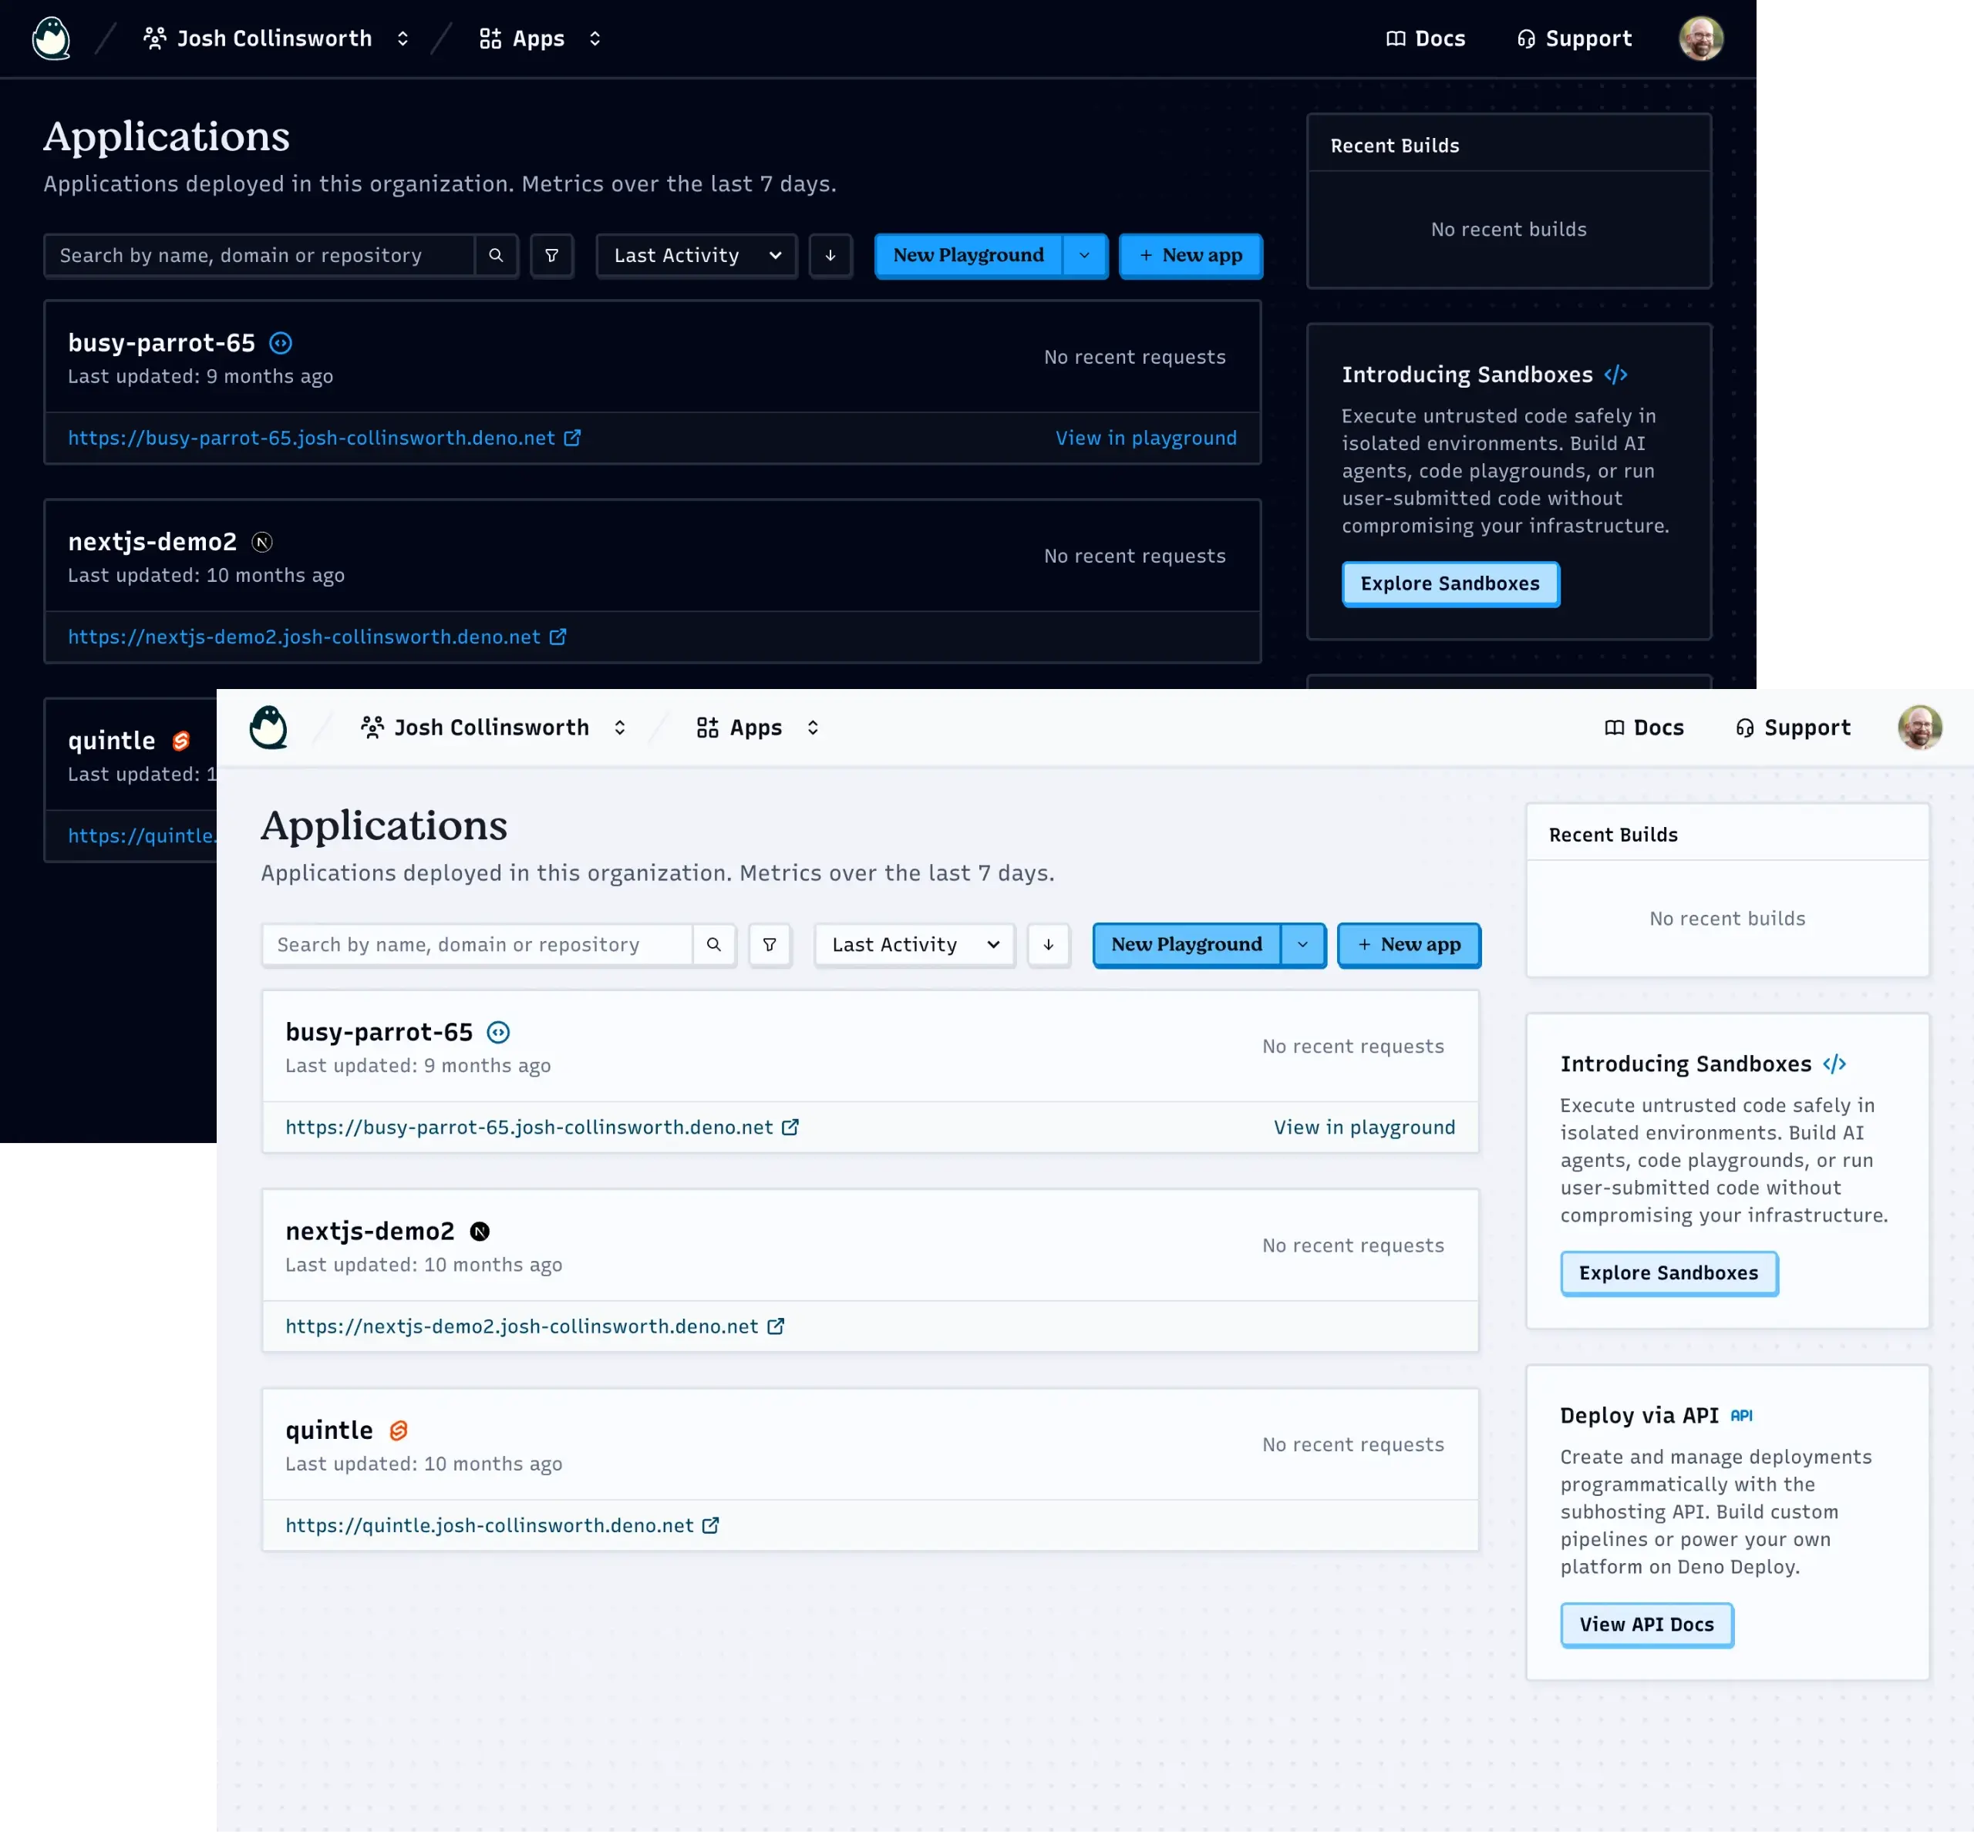Click playground icon beside busy-parrot-65 in dark window
This screenshot has height=1832, width=1974.
[281, 343]
